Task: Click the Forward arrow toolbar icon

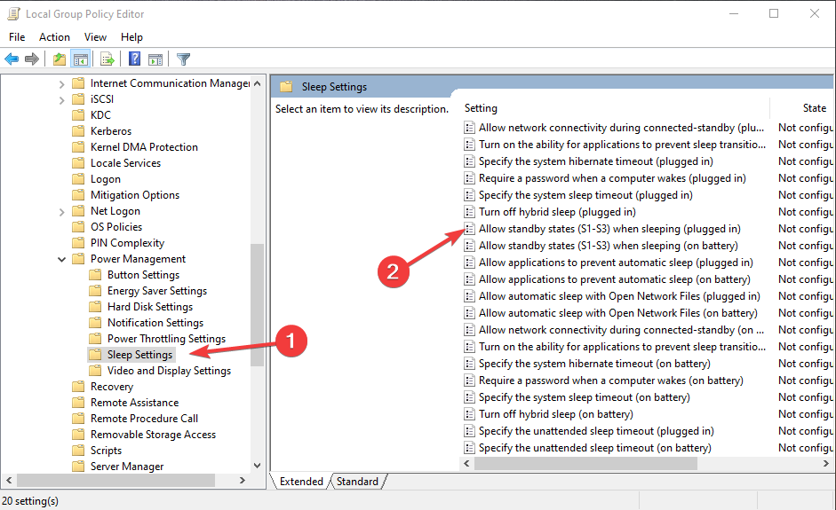Action: tap(32, 59)
